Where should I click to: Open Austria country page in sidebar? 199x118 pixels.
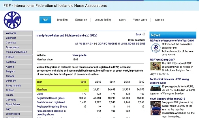point(18,66)
